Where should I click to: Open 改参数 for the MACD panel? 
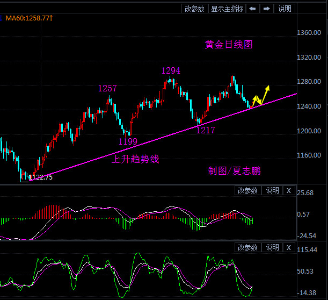pyautogui.click(x=248, y=190)
